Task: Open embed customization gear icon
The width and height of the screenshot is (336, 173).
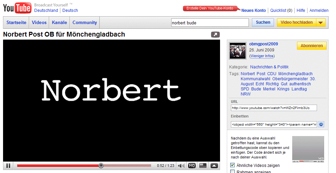Action: [x=321, y=124]
